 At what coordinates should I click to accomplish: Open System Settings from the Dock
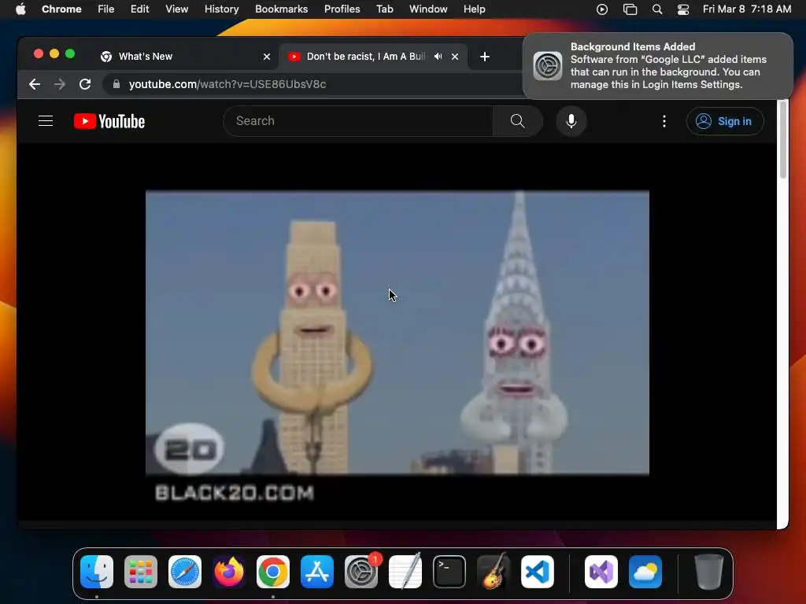click(x=360, y=572)
